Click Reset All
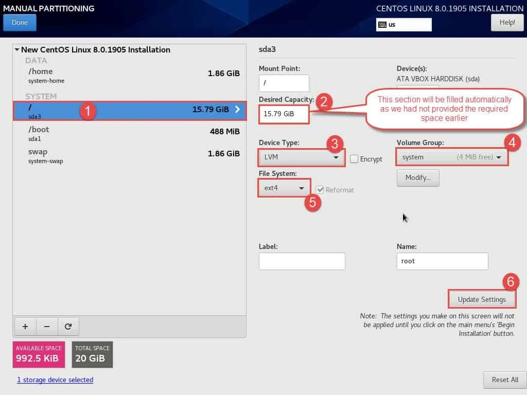527x395 pixels. 505,380
